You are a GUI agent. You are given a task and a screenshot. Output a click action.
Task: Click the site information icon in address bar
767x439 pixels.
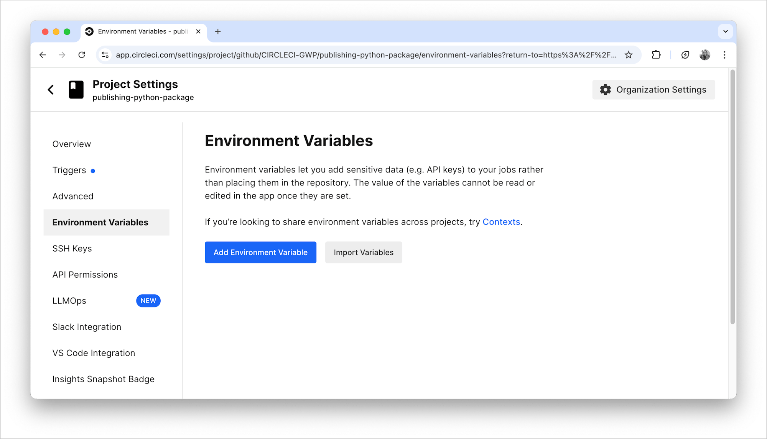[105, 55]
